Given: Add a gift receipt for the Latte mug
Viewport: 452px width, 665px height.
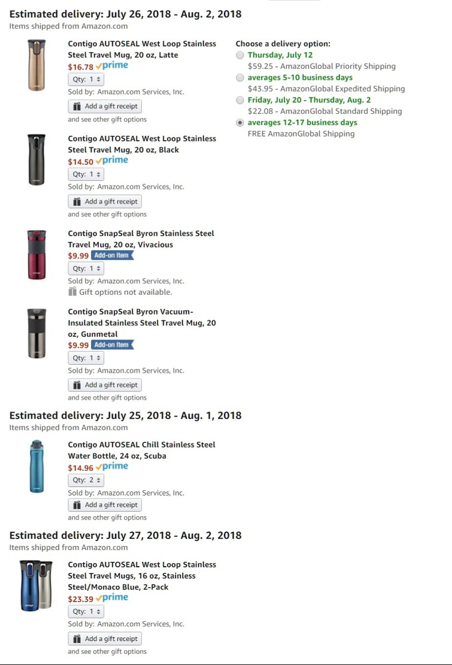Looking at the screenshot, I should [x=105, y=106].
